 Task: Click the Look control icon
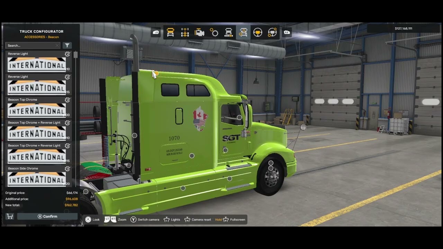point(88,220)
